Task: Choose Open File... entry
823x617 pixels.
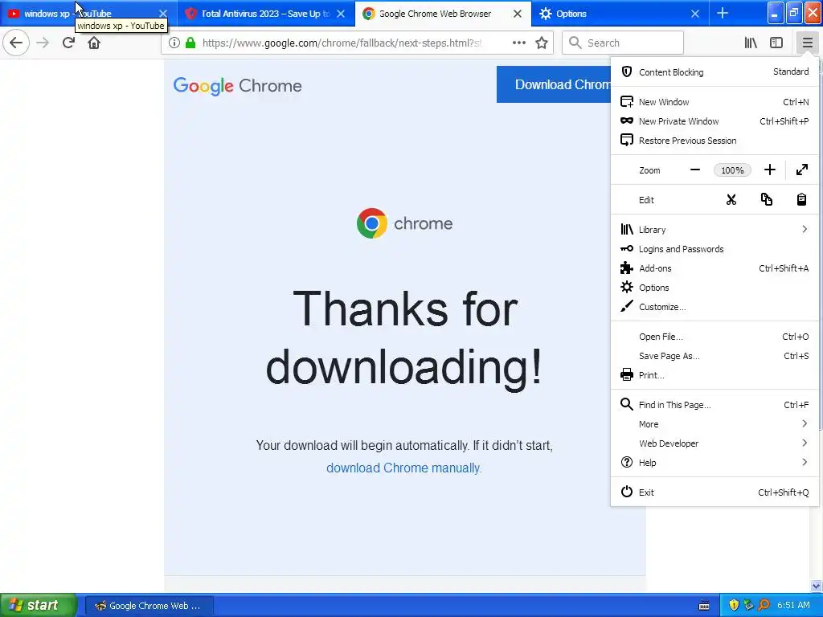Action: click(x=714, y=337)
